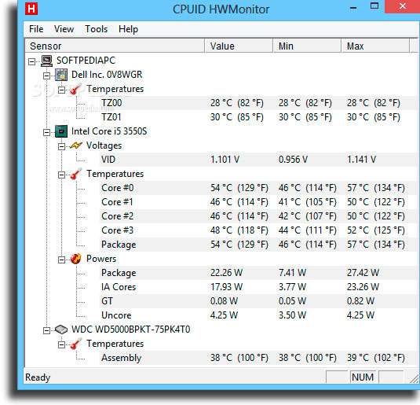Open the File menu
The image size is (420, 405).
click(x=36, y=29)
